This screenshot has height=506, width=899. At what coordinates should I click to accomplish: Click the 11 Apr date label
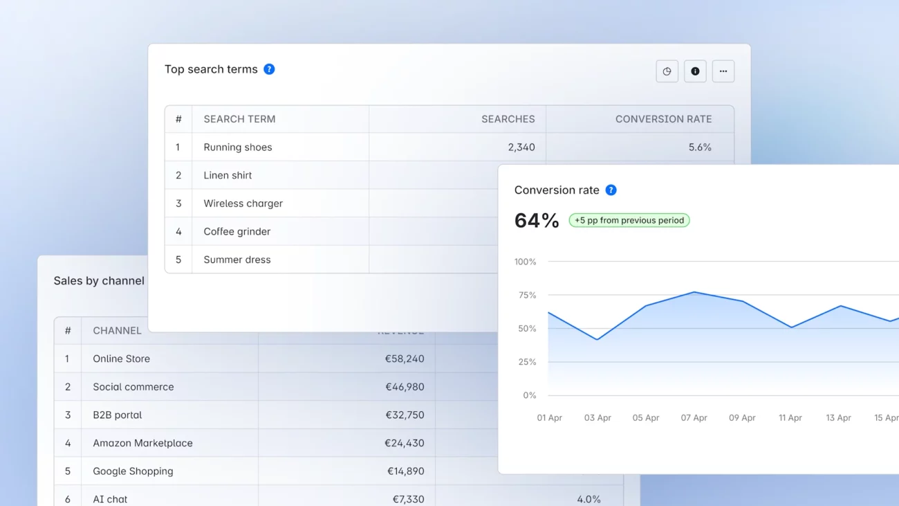tap(790, 418)
